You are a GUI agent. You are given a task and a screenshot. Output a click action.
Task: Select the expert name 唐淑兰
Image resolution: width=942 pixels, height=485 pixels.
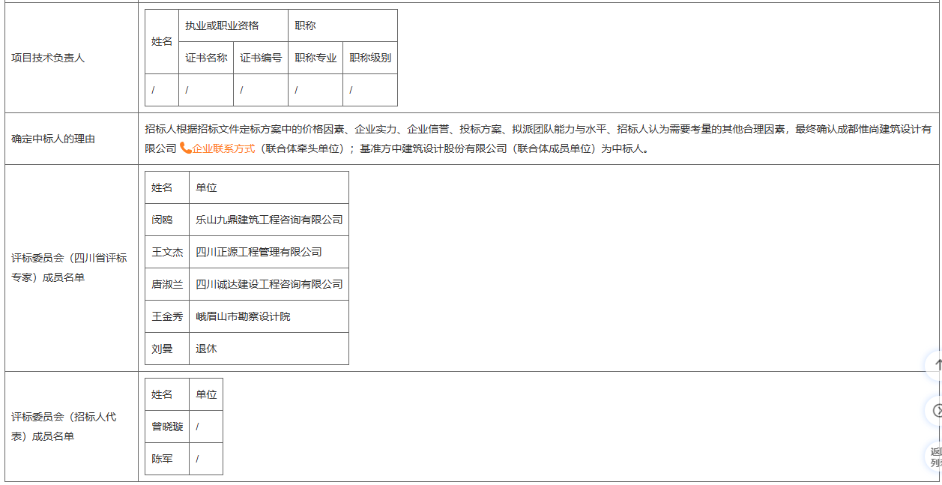167,284
